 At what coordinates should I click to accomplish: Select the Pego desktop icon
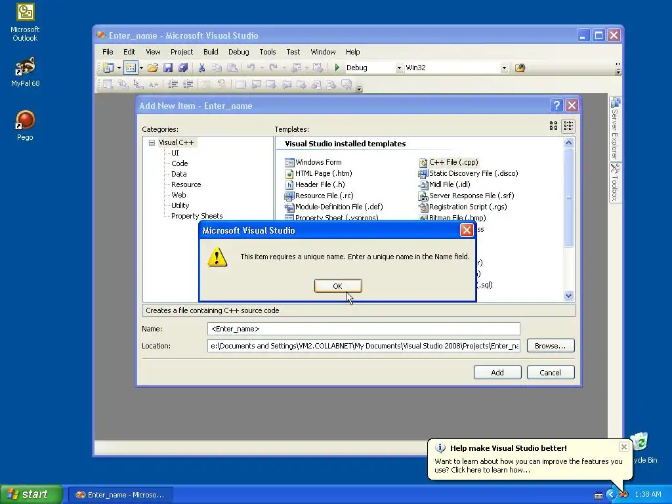(x=25, y=125)
